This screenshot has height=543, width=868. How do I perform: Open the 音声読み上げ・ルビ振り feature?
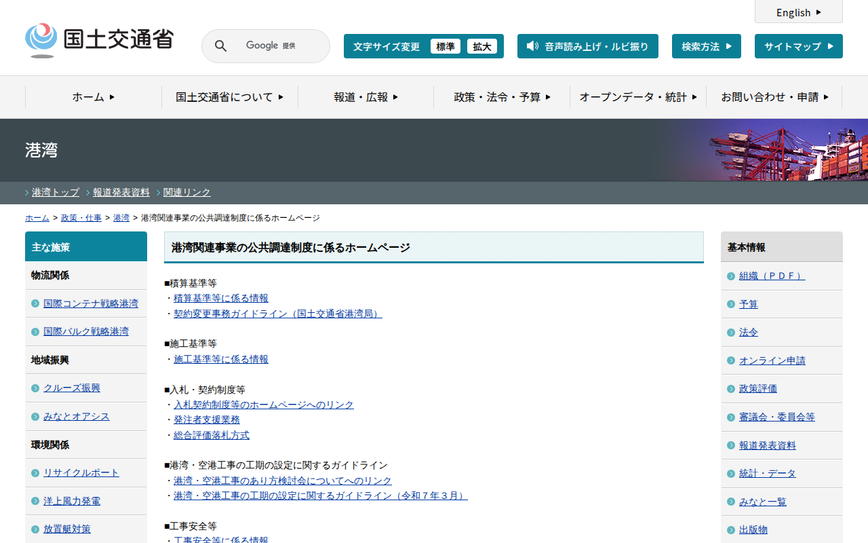588,46
